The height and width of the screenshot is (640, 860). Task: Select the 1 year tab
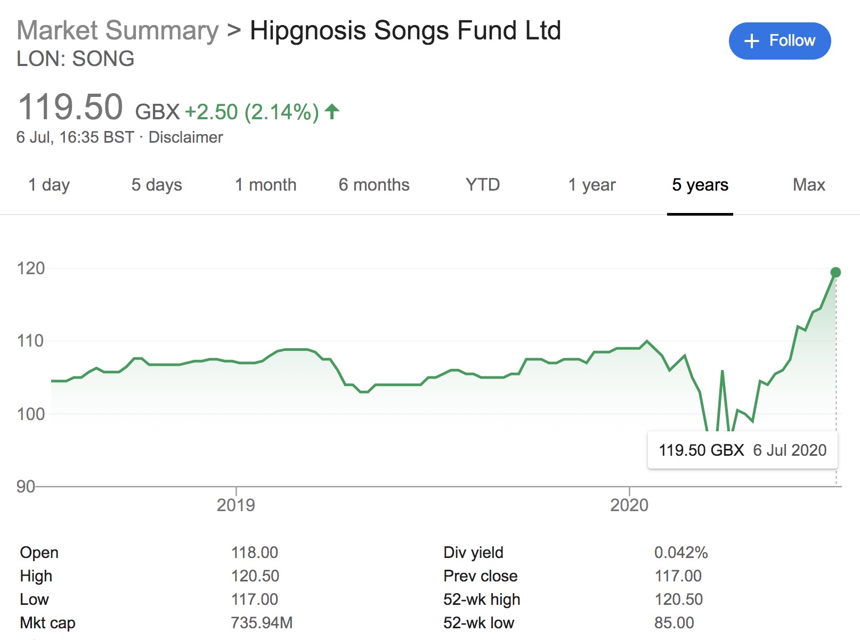click(x=591, y=185)
